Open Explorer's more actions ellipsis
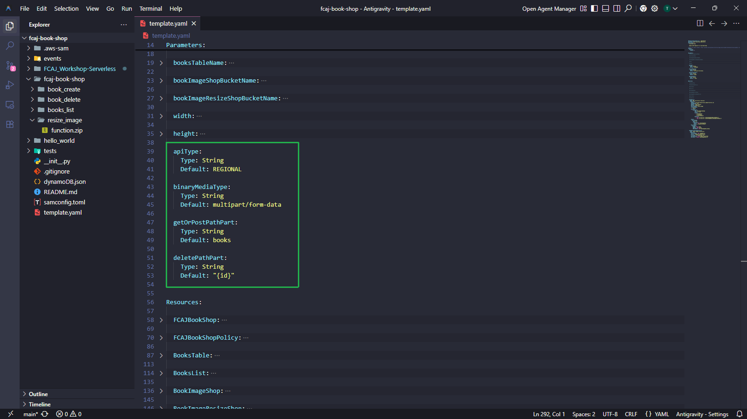This screenshot has height=419, width=747. tap(124, 25)
